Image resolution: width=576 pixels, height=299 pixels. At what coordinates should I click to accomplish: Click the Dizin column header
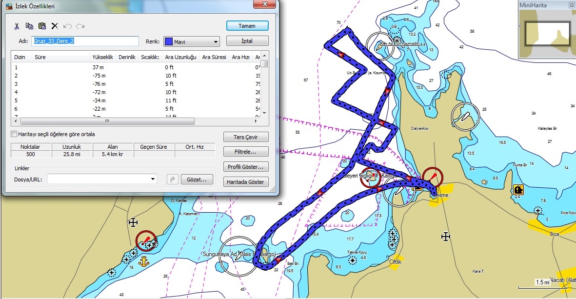pos(21,57)
